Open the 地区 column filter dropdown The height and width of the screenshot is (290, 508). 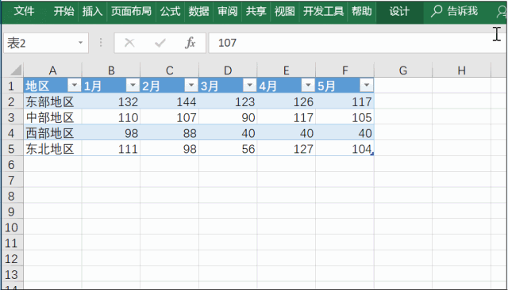click(74, 86)
